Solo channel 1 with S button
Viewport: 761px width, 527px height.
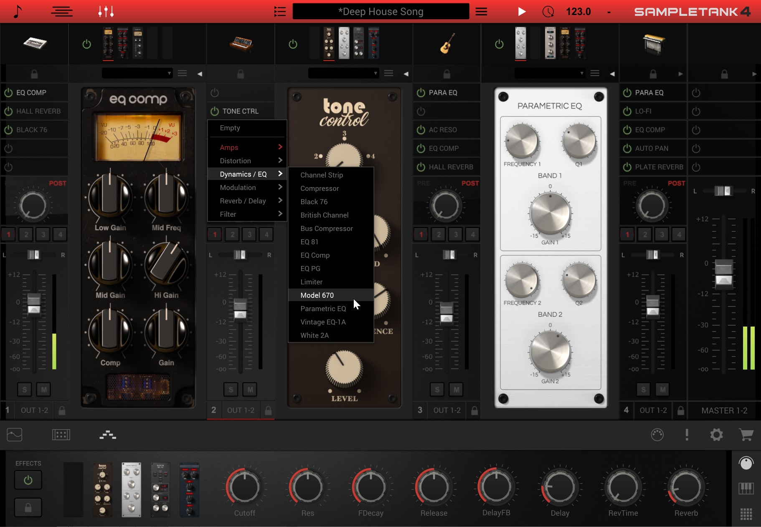click(25, 390)
